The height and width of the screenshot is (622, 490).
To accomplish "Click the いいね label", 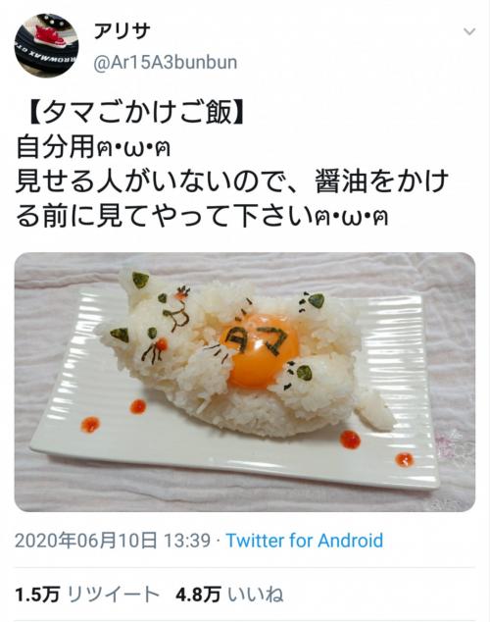I will 256,595.
